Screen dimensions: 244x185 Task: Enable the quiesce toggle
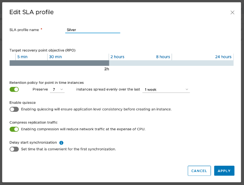(14, 109)
